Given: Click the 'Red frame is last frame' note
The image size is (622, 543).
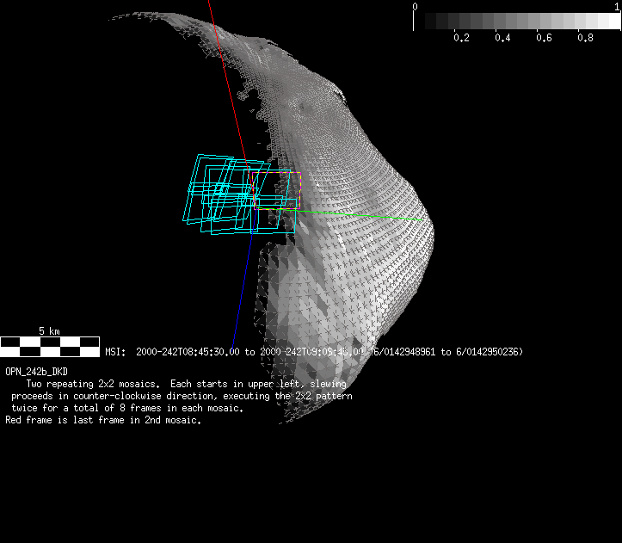Looking at the screenshot, I should coord(103,420).
